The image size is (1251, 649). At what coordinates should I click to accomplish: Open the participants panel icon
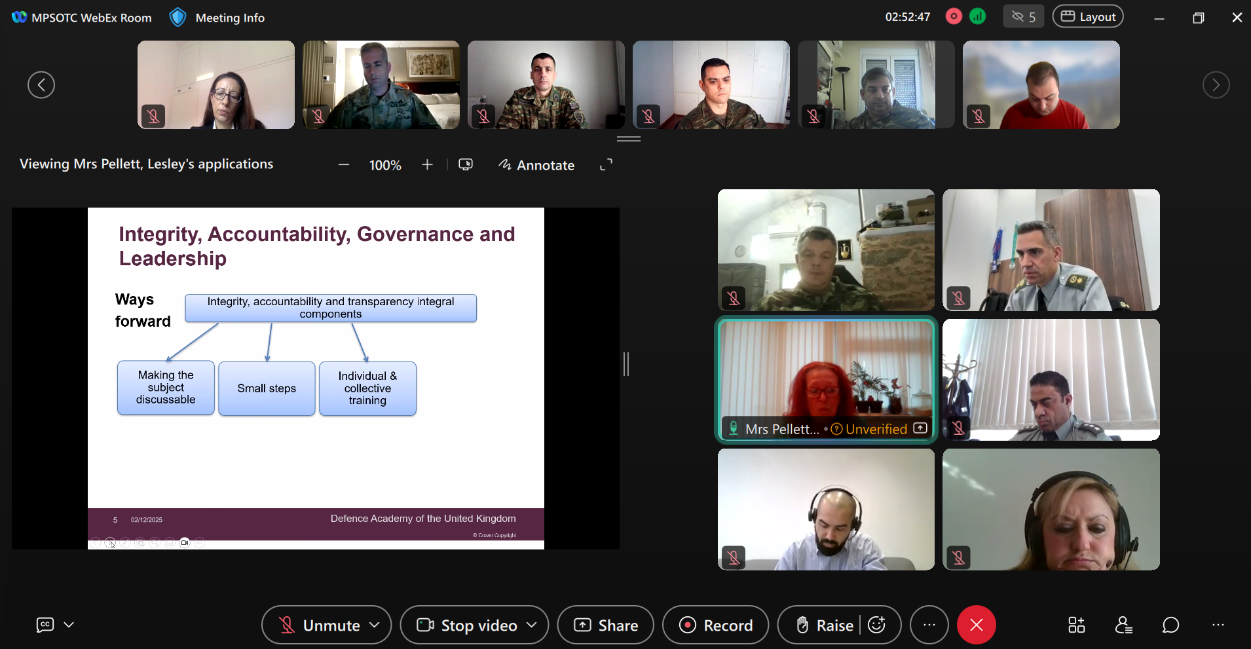coord(1124,625)
